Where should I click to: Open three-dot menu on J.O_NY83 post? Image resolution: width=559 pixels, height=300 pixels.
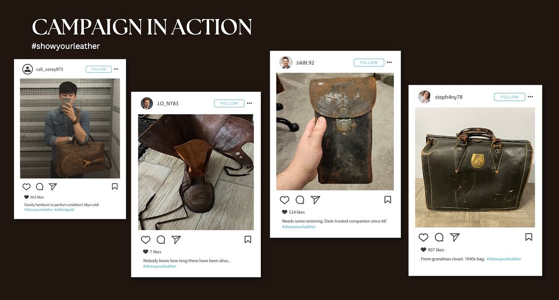[x=249, y=103]
